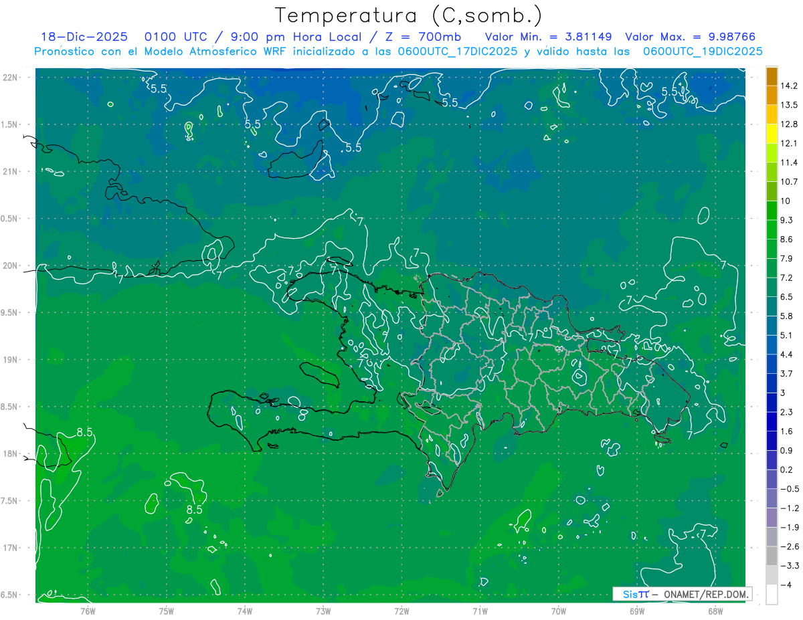Viewport: 803px width, 620px height.
Task: Click the legend value '0.2'
Action: pos(787,470)
